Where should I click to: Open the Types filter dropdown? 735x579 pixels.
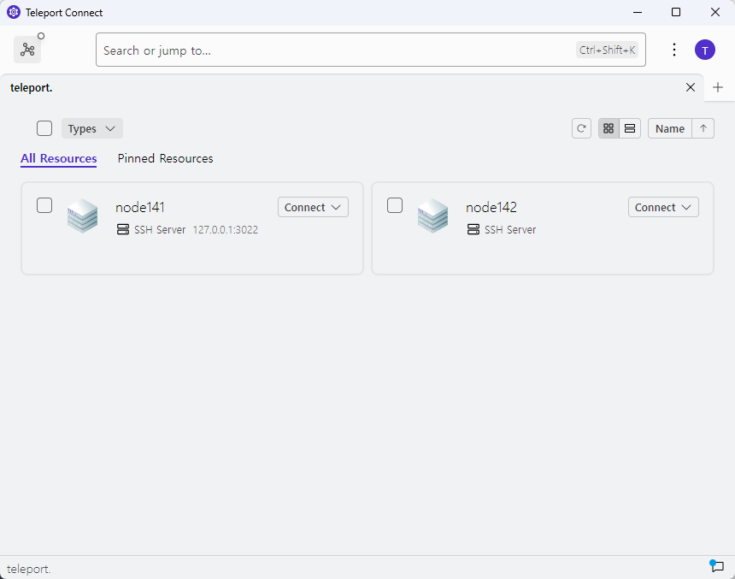click(x=92, y=128)
